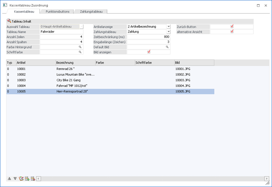Open the Schriftfarbe color search icon
272x187 pixels.
(80, 52)
